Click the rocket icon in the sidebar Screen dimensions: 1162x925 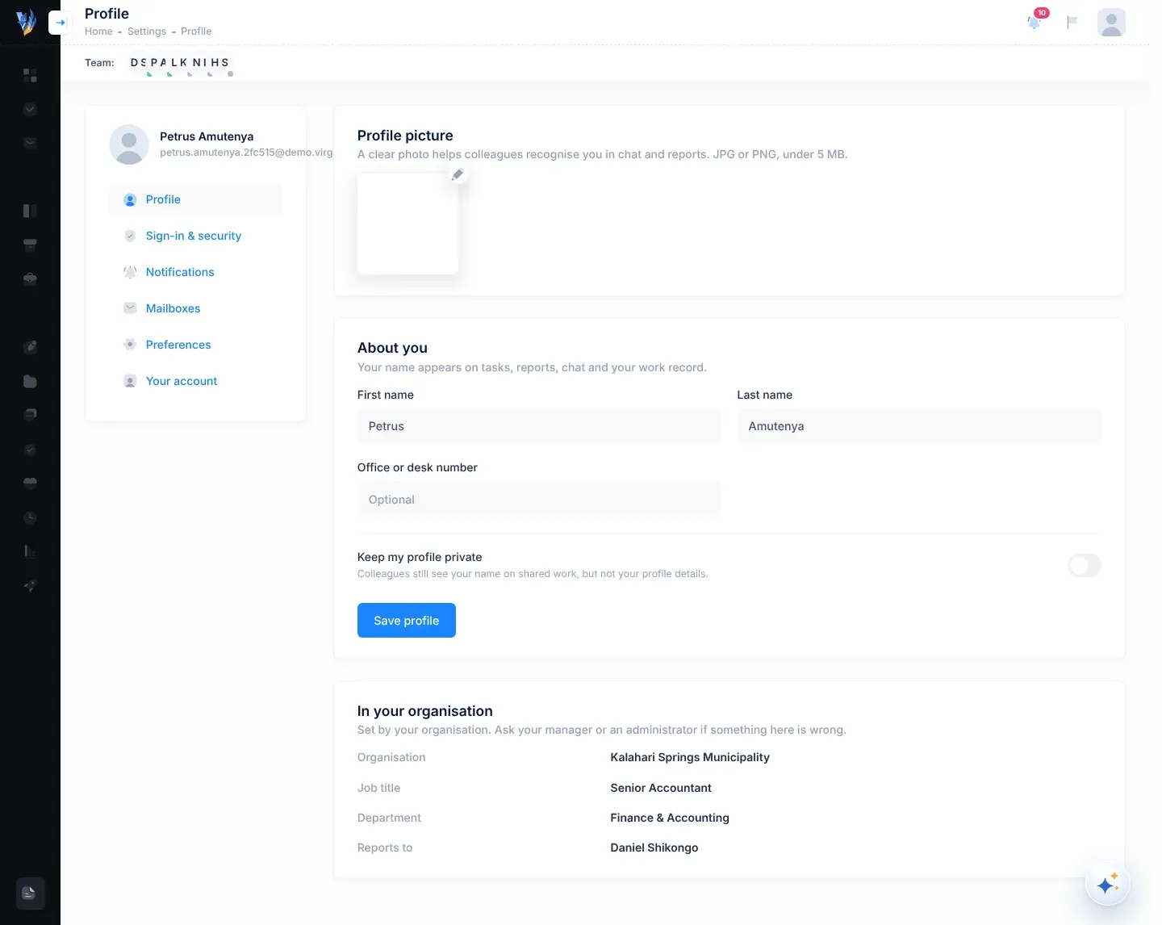click(x=30, y=585)
